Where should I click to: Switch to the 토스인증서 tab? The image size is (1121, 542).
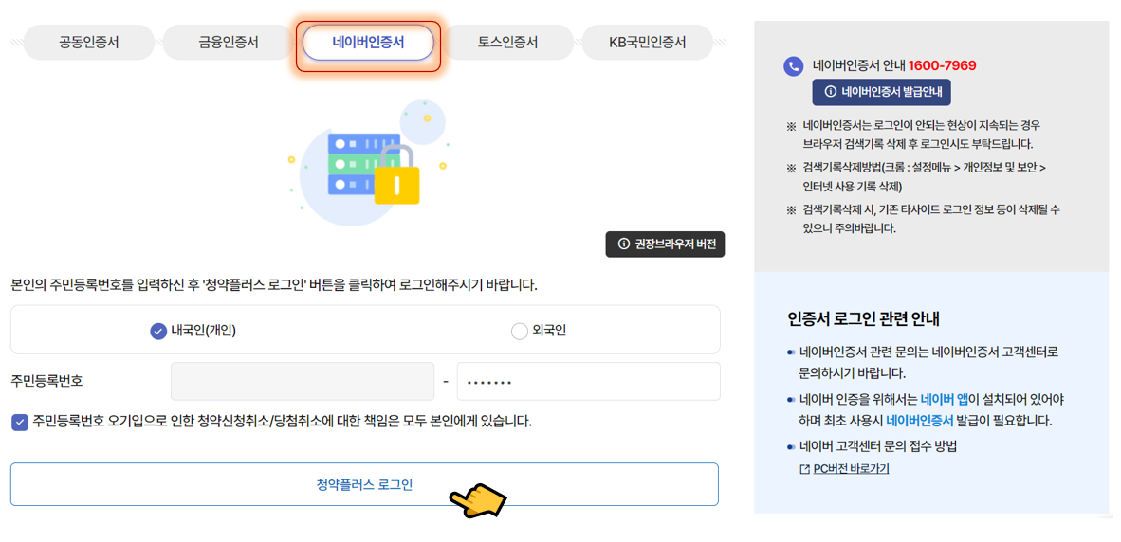click(x=507, y=42)
